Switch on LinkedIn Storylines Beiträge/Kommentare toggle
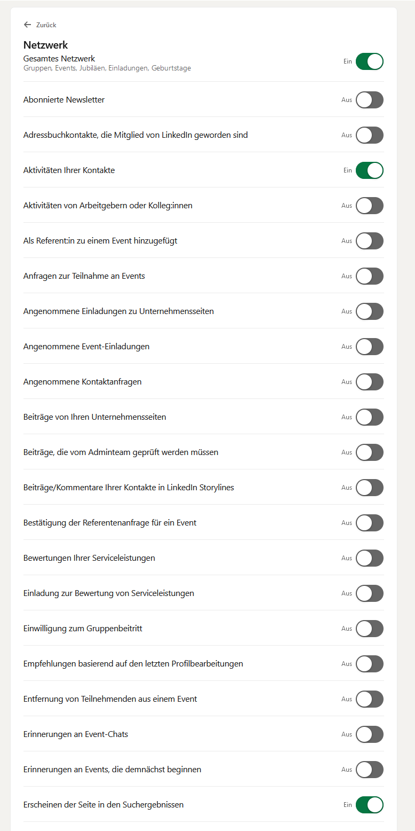 pyautogui.click(x=369, y=488)
